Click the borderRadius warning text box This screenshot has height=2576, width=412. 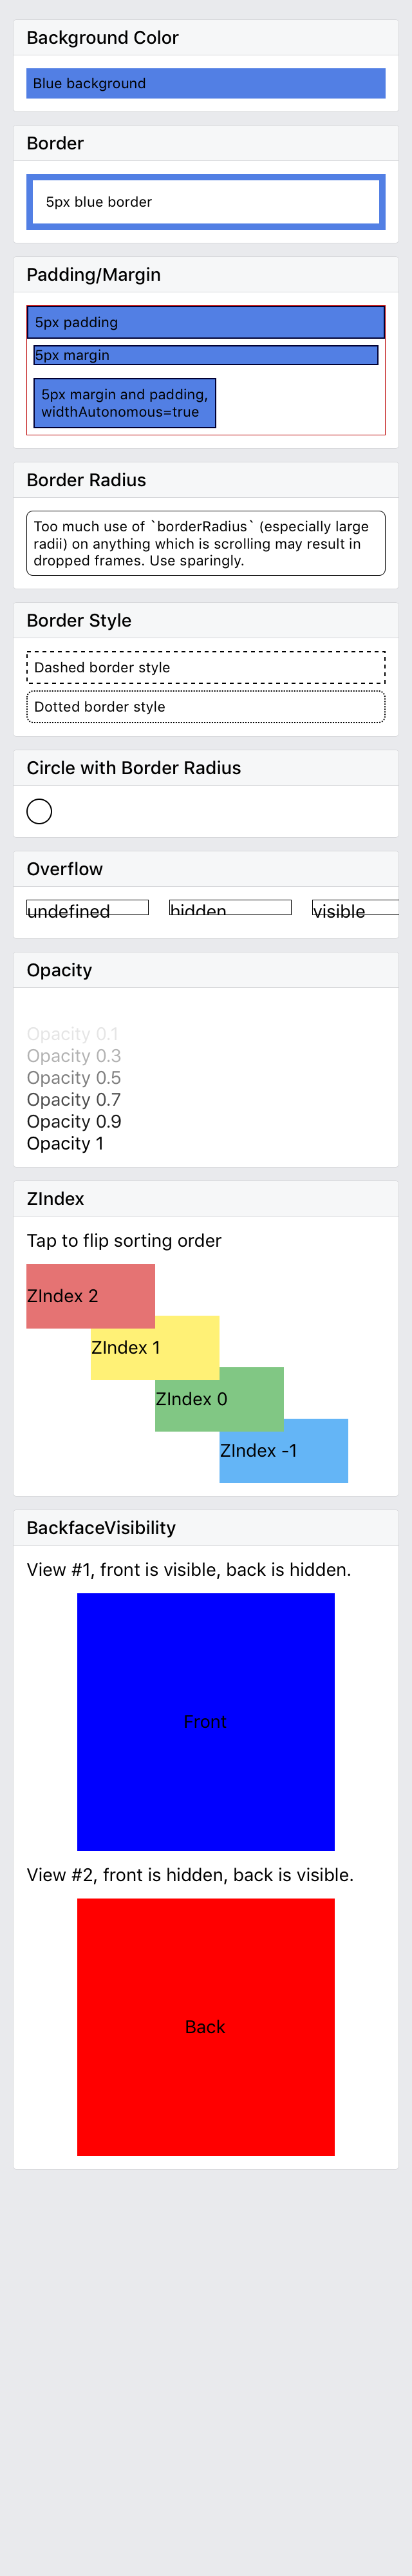point(205,543)
